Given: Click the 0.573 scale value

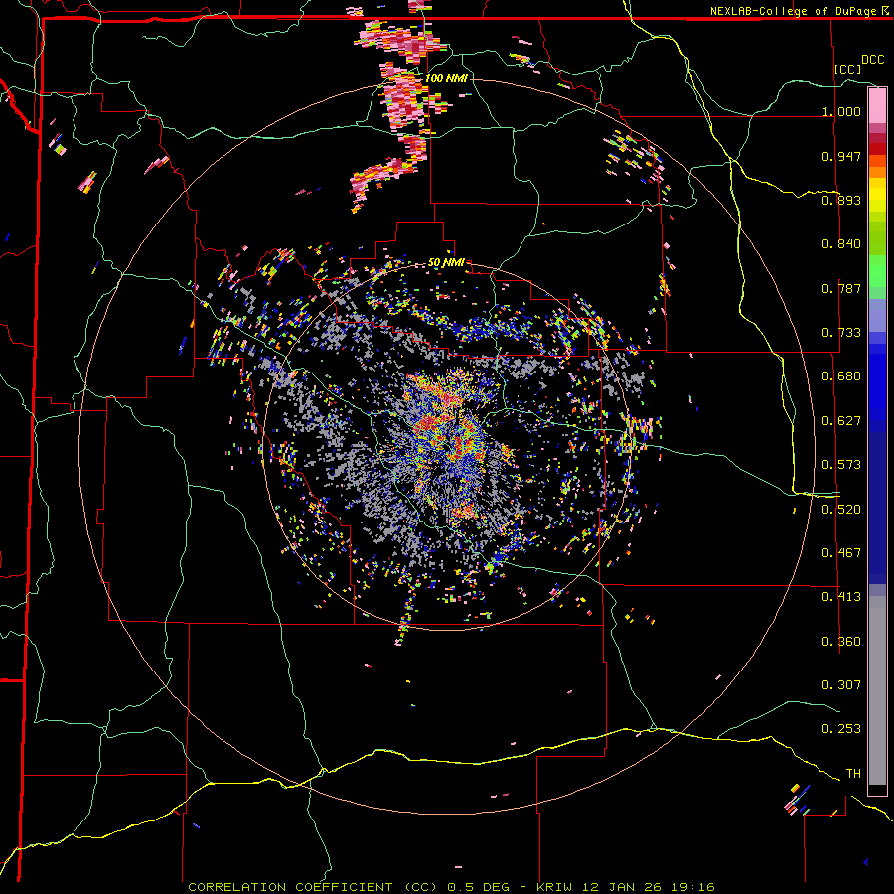Looking at the screenshot, I should (x=841, y=465).
